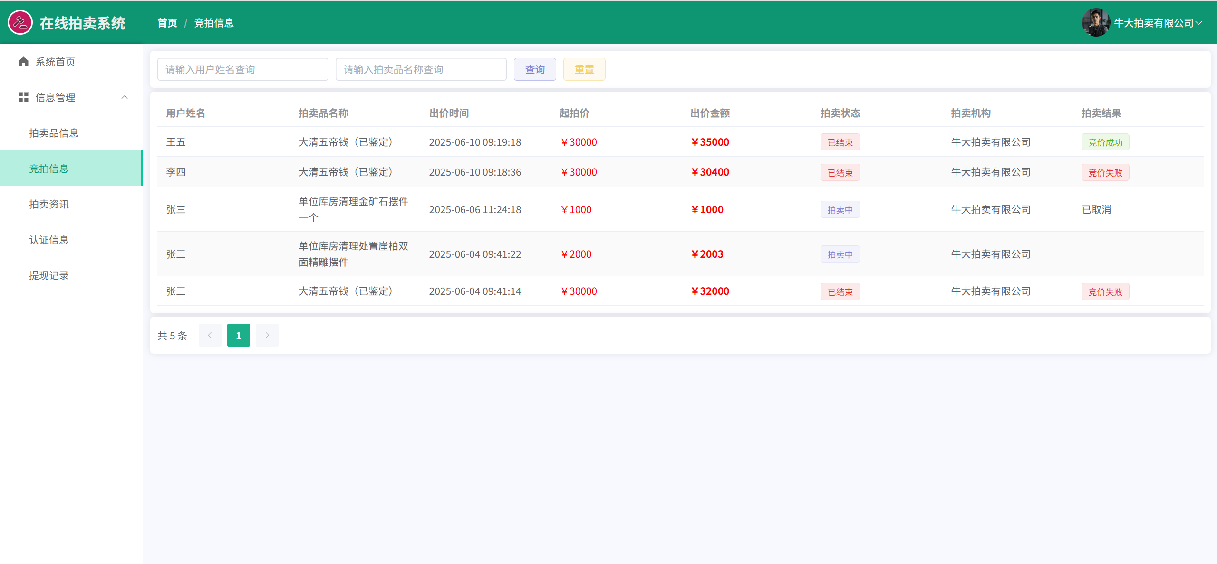
Task: Focus the user name search field
Action: click(242, 69)
